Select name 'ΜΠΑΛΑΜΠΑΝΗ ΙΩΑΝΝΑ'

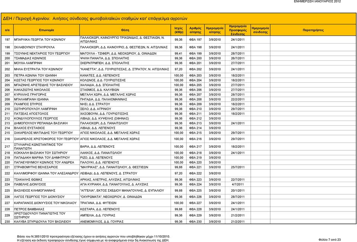[x=31, y=99]
